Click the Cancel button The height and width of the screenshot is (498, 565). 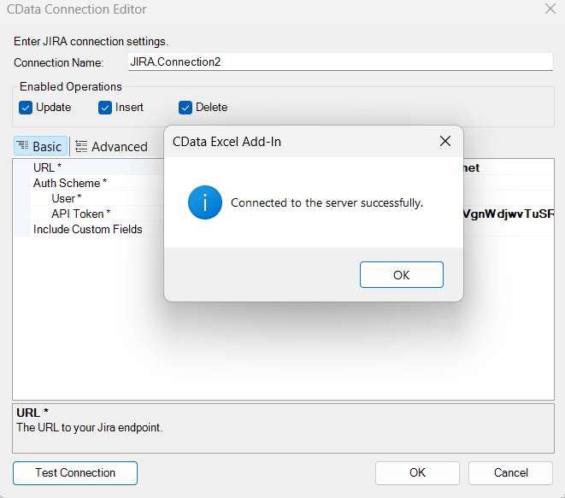click(510, 472)
